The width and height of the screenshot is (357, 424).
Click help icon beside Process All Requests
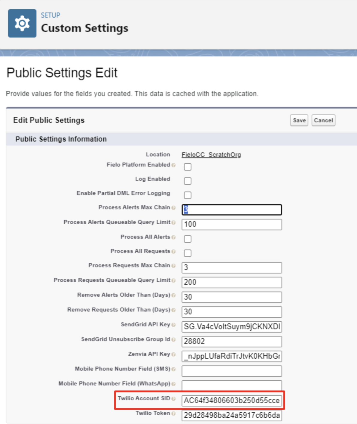[173, 252]
